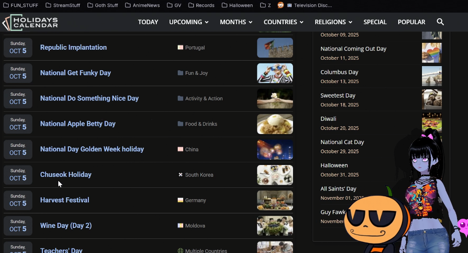The height and width of the screenshot is (253, 468).
Task: Click the Multiple Countries globe icon
Action: [x=180, y=251]
